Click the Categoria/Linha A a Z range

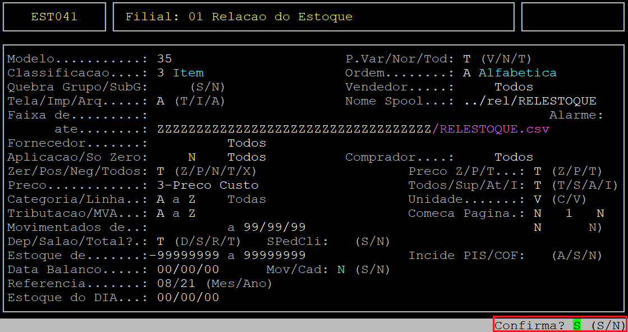176,199
